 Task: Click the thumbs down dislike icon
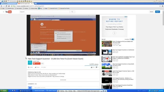coord(96,67)
